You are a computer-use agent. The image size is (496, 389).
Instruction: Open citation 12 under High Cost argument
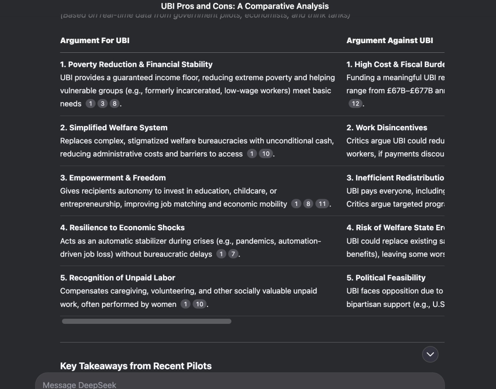coord(355,104)
